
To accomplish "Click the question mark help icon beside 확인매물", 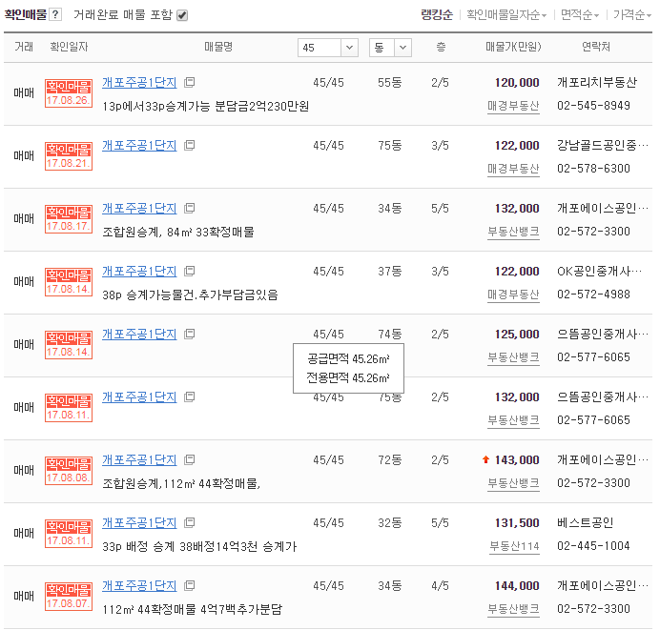I will pyautogui.click(x=55, y=14).
